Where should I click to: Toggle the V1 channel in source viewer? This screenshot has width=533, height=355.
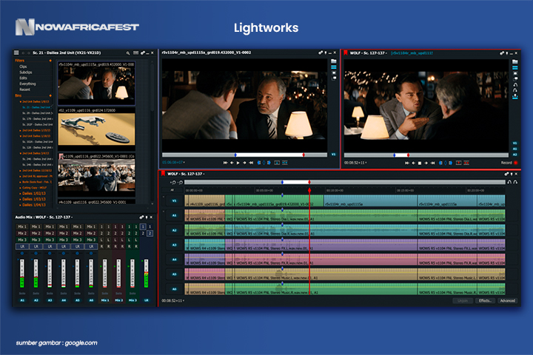(x=333, y=155)
